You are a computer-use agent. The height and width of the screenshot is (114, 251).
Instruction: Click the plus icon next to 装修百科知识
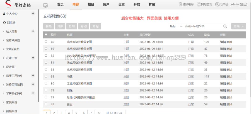pyautogui.click(x=33, y=84)
